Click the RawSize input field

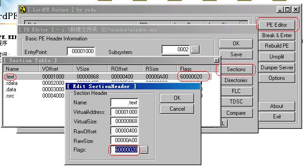[124, 140]
